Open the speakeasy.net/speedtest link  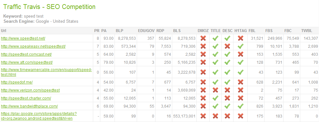(33, 46)
